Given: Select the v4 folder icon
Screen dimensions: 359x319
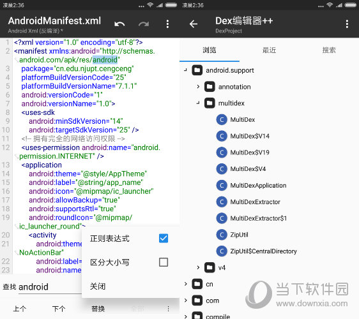Looking at the screenshot, I should (210, 267).
